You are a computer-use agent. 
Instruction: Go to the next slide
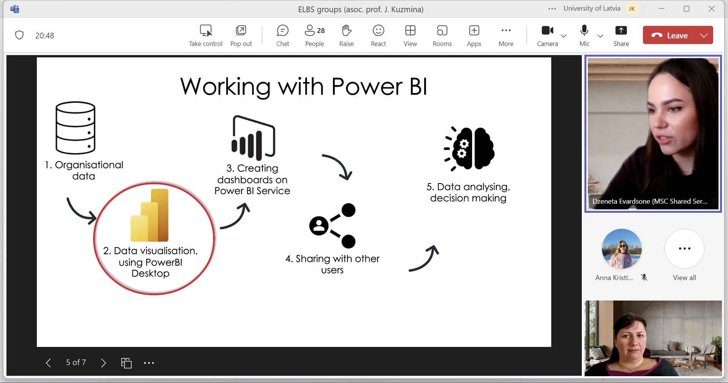103,363
